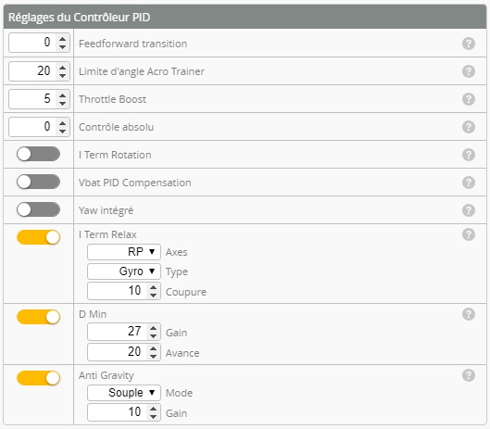
Task: Disable the D Min toggle
Action: 38,317
